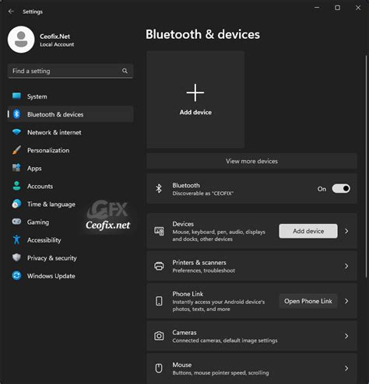Click the printer icon
The width and height of the screenshot is (369, 384).
pyautogui.click(x=159, y=266)
